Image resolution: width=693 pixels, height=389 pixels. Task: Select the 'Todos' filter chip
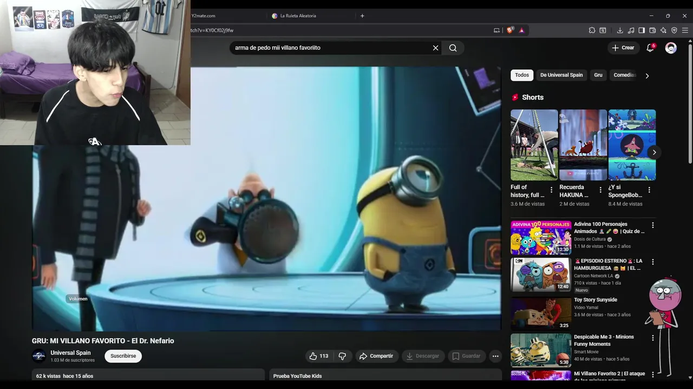click(x=522, y=75)
